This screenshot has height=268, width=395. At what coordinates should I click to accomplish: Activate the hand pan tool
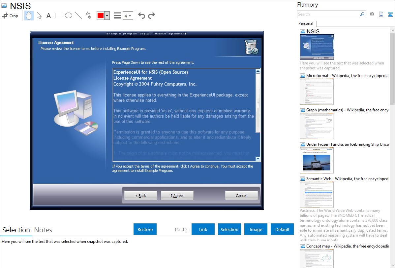(29, 16)
